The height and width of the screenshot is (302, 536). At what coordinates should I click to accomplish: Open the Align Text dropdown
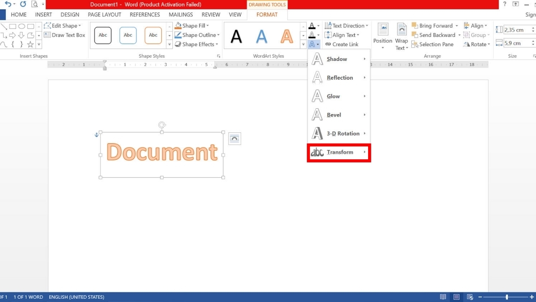[x=342, y=35]
